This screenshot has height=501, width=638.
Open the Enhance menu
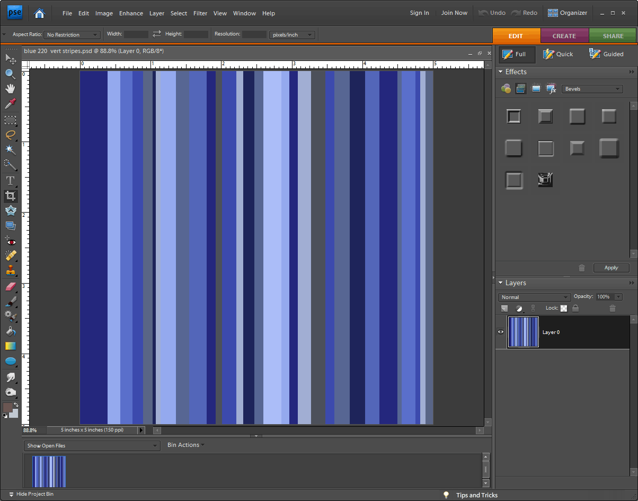pos(131,13)
